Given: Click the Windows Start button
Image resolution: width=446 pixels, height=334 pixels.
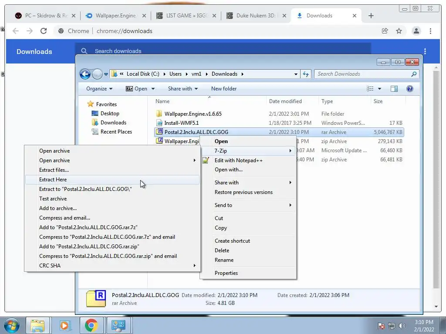Looking at the screenshot, I should tap(11, 325).
